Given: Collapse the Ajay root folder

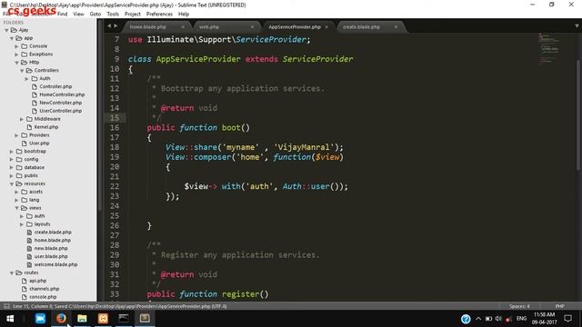Looking at the screenshot, I should 6,30.
